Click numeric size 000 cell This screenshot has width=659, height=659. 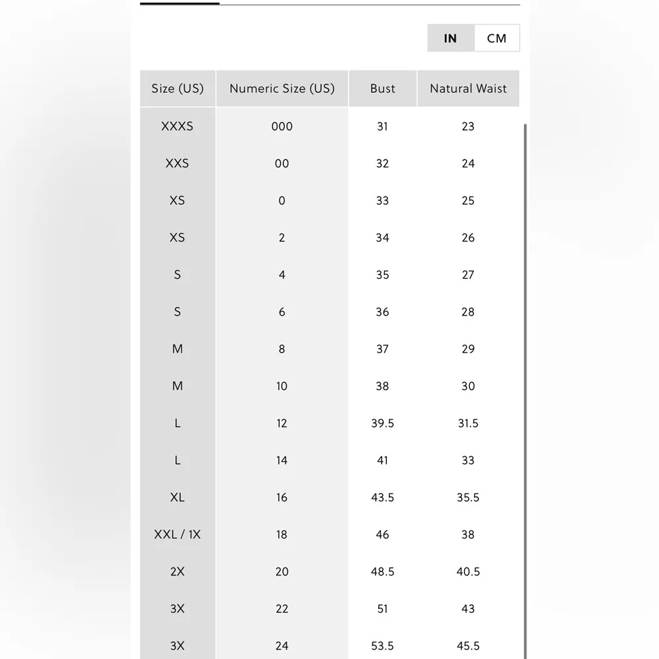pyautogui.click(x=282, y=126)
